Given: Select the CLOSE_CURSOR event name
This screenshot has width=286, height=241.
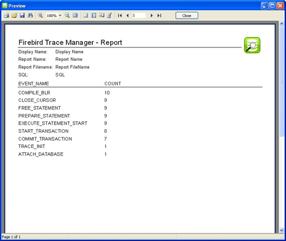Looking at the screenshot, I should coord(37,100).
